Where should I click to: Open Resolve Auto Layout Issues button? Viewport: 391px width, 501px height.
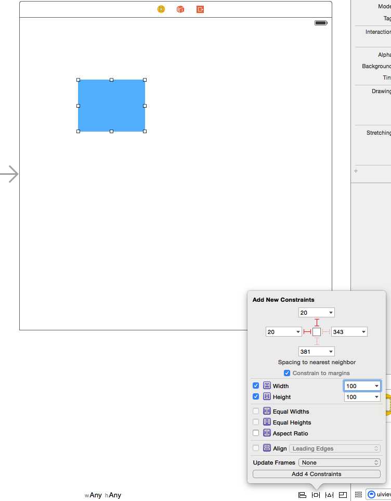click(x=329, y=495)
